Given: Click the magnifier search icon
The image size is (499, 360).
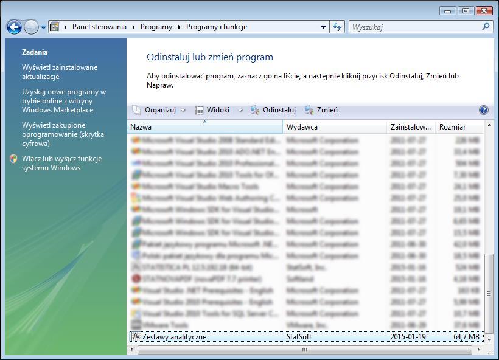Looking at the screenshot, I should pyautogui.click(x=486, y=27).
